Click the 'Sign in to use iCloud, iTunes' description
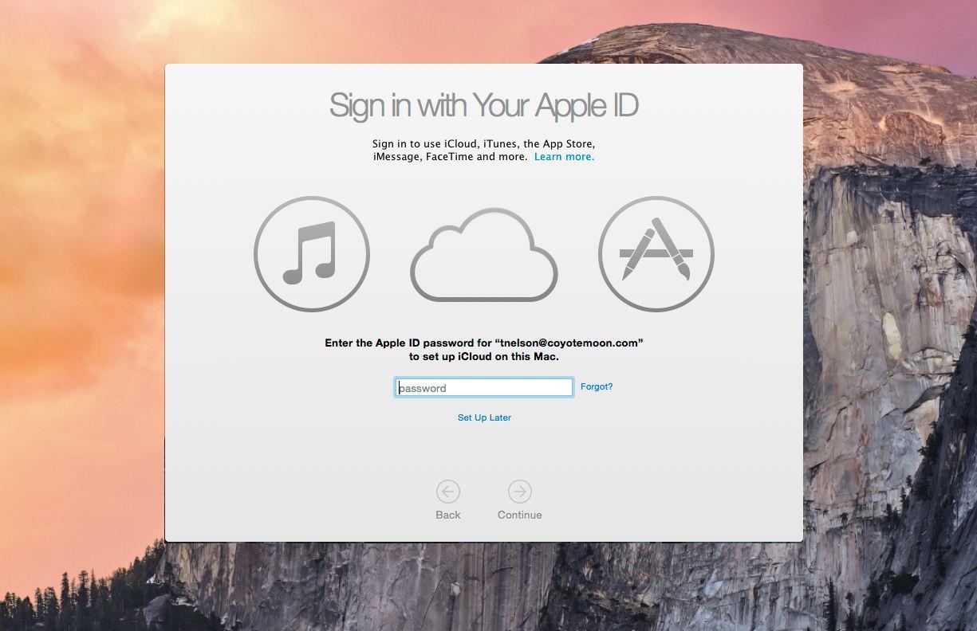This screenshot has width=977, height=631. 483,151
